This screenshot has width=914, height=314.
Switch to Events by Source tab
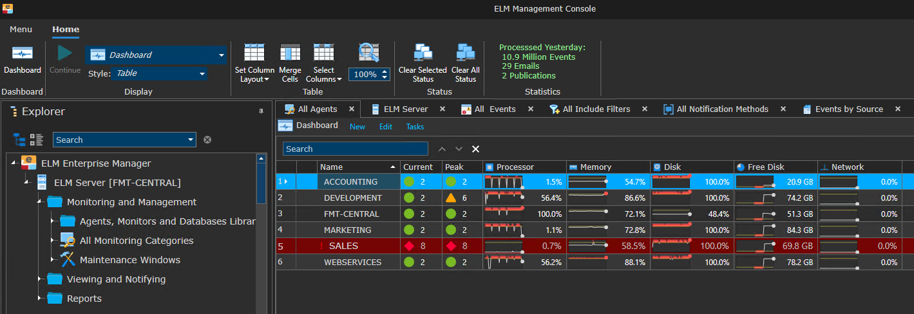(849, 109)
